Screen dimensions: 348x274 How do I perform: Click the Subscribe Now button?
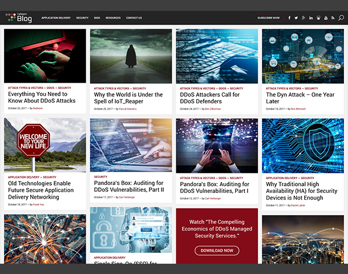point(269,18)
